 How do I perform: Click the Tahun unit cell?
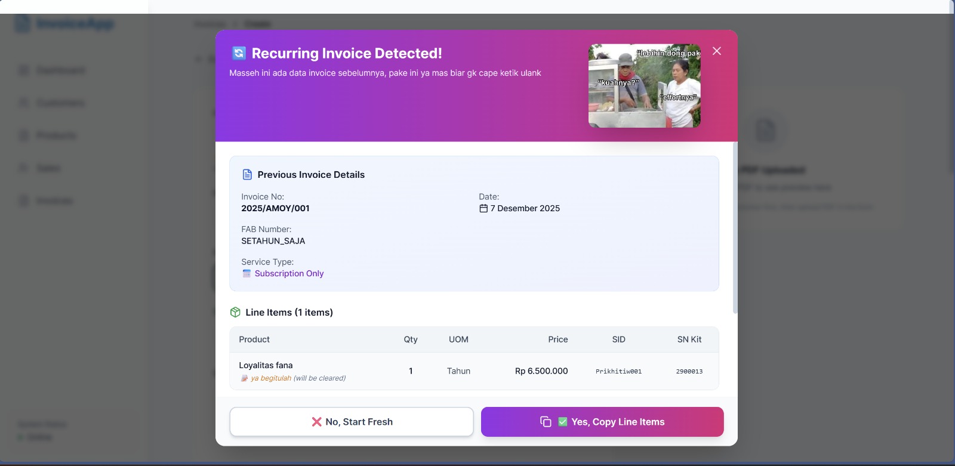tap(458, 371)
